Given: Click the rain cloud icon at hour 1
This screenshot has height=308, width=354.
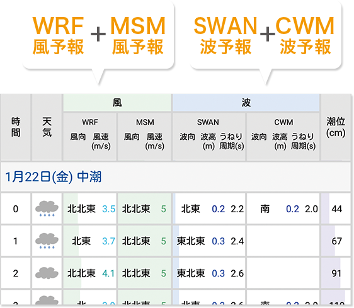Looking at the screenshot, I should pyautogui.click(x=47, y=241).
